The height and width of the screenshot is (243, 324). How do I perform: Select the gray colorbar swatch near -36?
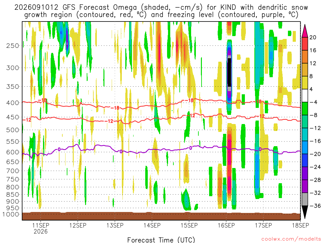[x=305, y=199]
